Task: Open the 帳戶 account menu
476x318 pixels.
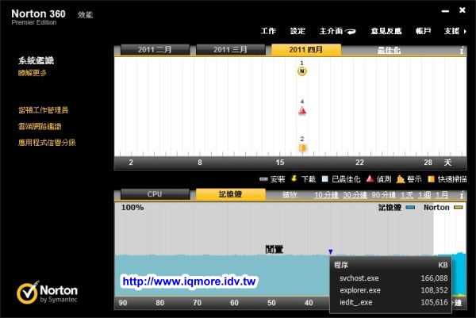Action: click(423, 31)
